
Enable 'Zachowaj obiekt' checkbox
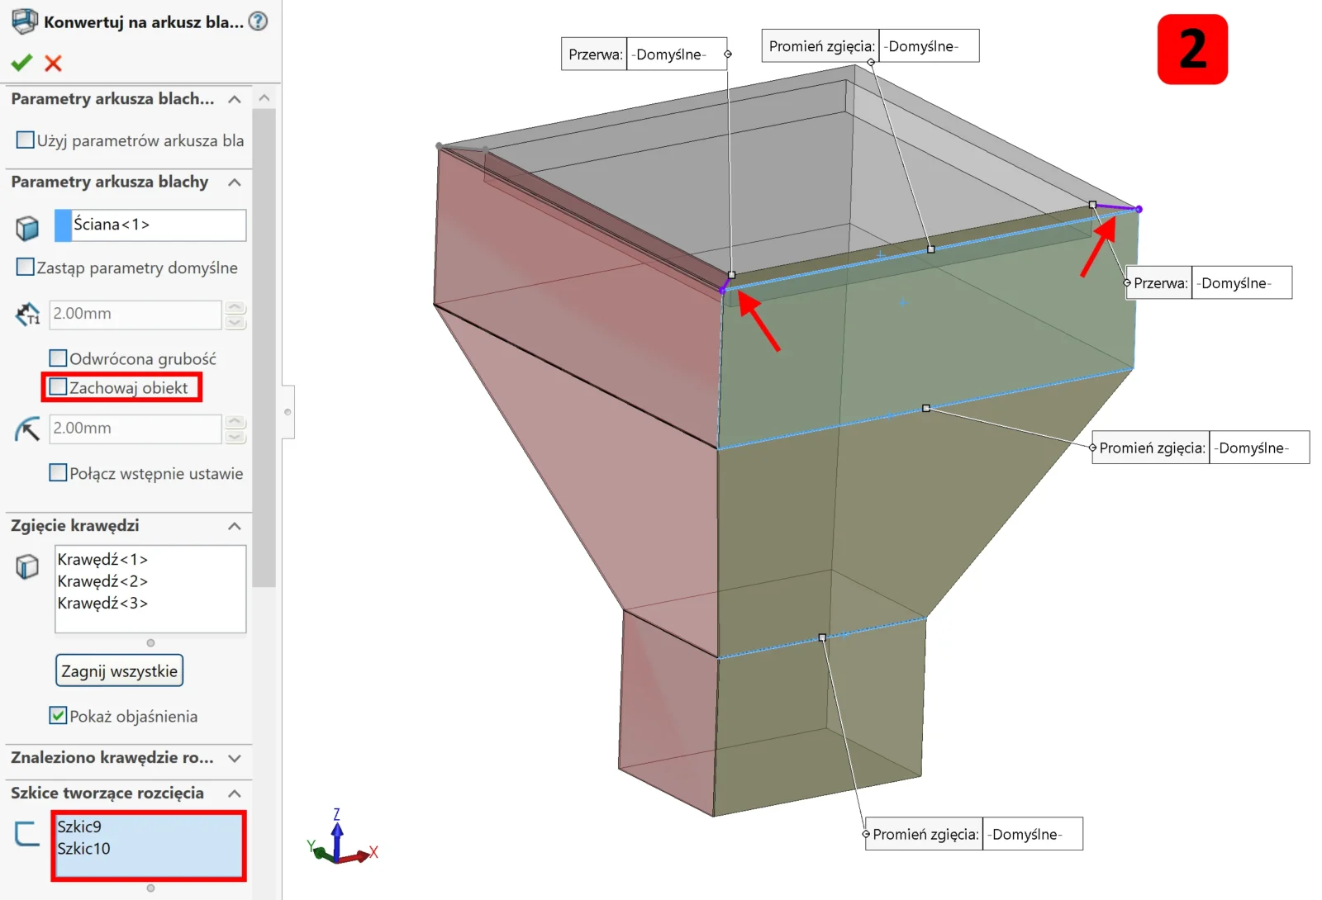[x=58, y=386]
